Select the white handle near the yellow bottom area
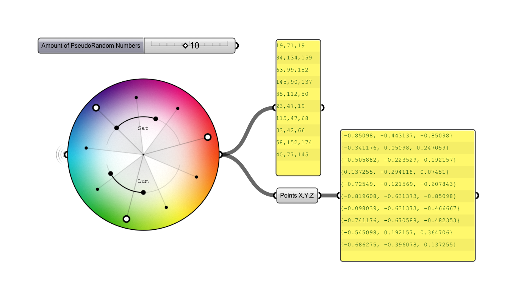 click(126, 219)
